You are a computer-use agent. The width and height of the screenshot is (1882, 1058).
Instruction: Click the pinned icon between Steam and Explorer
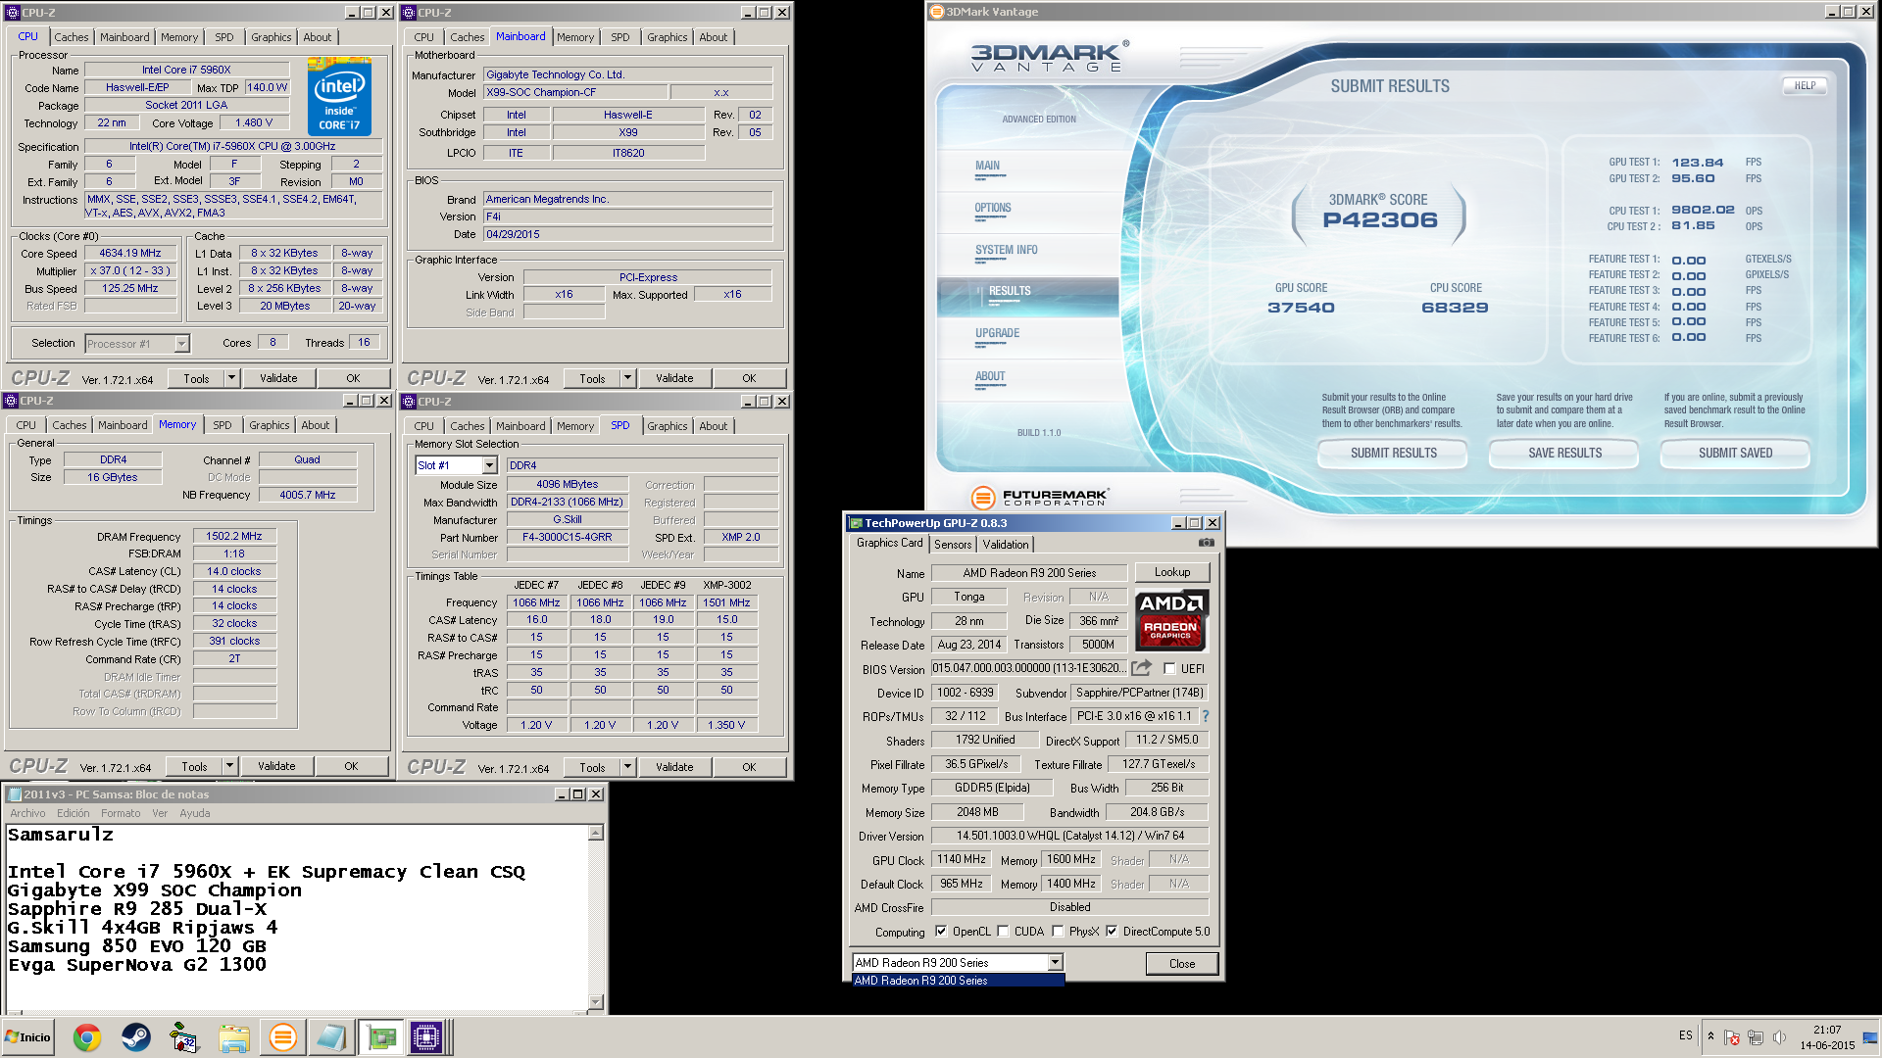(183, 1037)
